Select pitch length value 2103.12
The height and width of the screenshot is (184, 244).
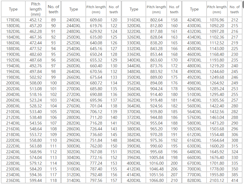click(217, 180)
